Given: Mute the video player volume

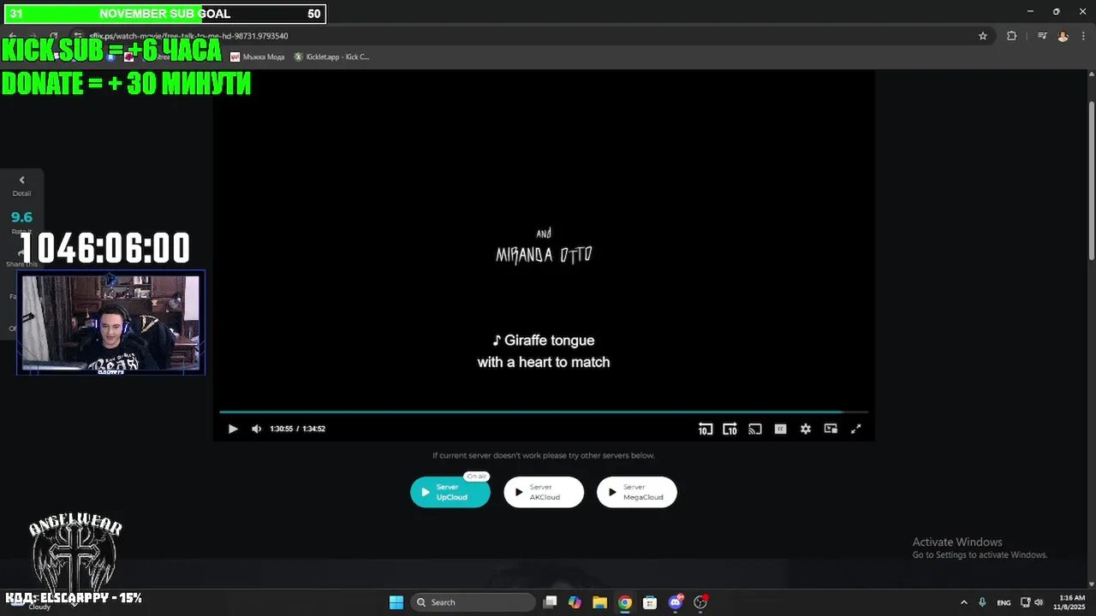Looking at the screenshot, I should pyautogui.click(x=256, y=429).
